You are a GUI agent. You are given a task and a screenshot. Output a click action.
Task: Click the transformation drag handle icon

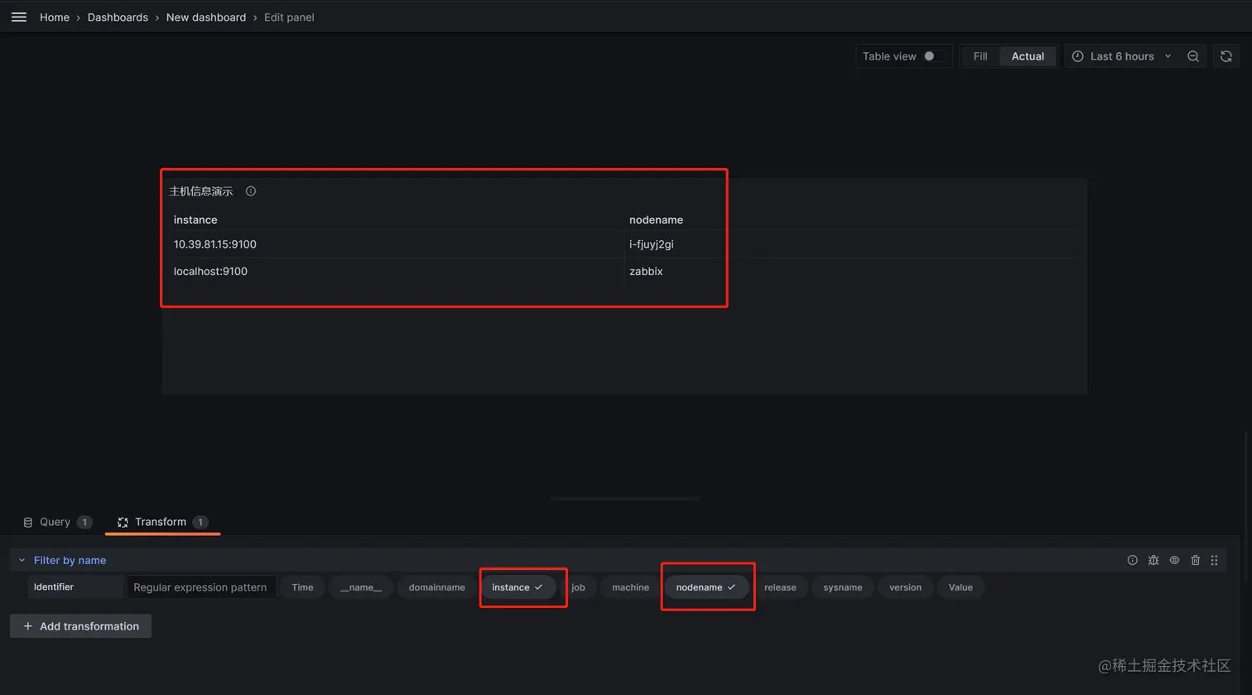pyautogui.click(x=1215, y=560)
